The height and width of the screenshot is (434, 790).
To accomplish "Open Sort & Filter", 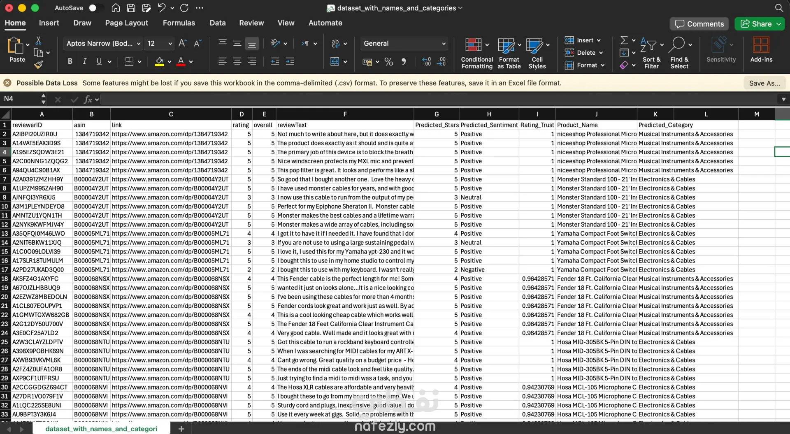I will click(651, 53).
